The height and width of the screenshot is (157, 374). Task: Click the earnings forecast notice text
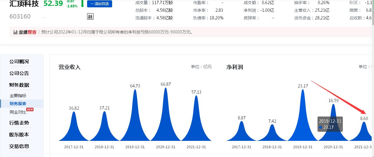pos(117,32)
